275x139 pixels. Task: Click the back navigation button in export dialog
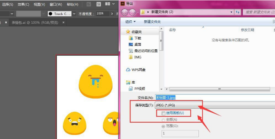click(x=124, y=12)
